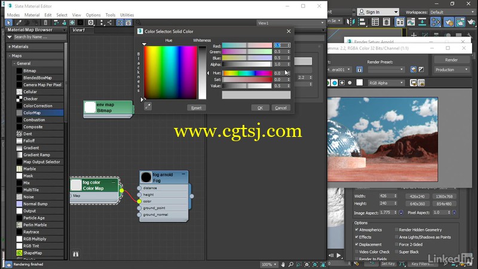478x269 pixels.
Task: Click the Zoom magnifier tool
Action: [291, 264]
